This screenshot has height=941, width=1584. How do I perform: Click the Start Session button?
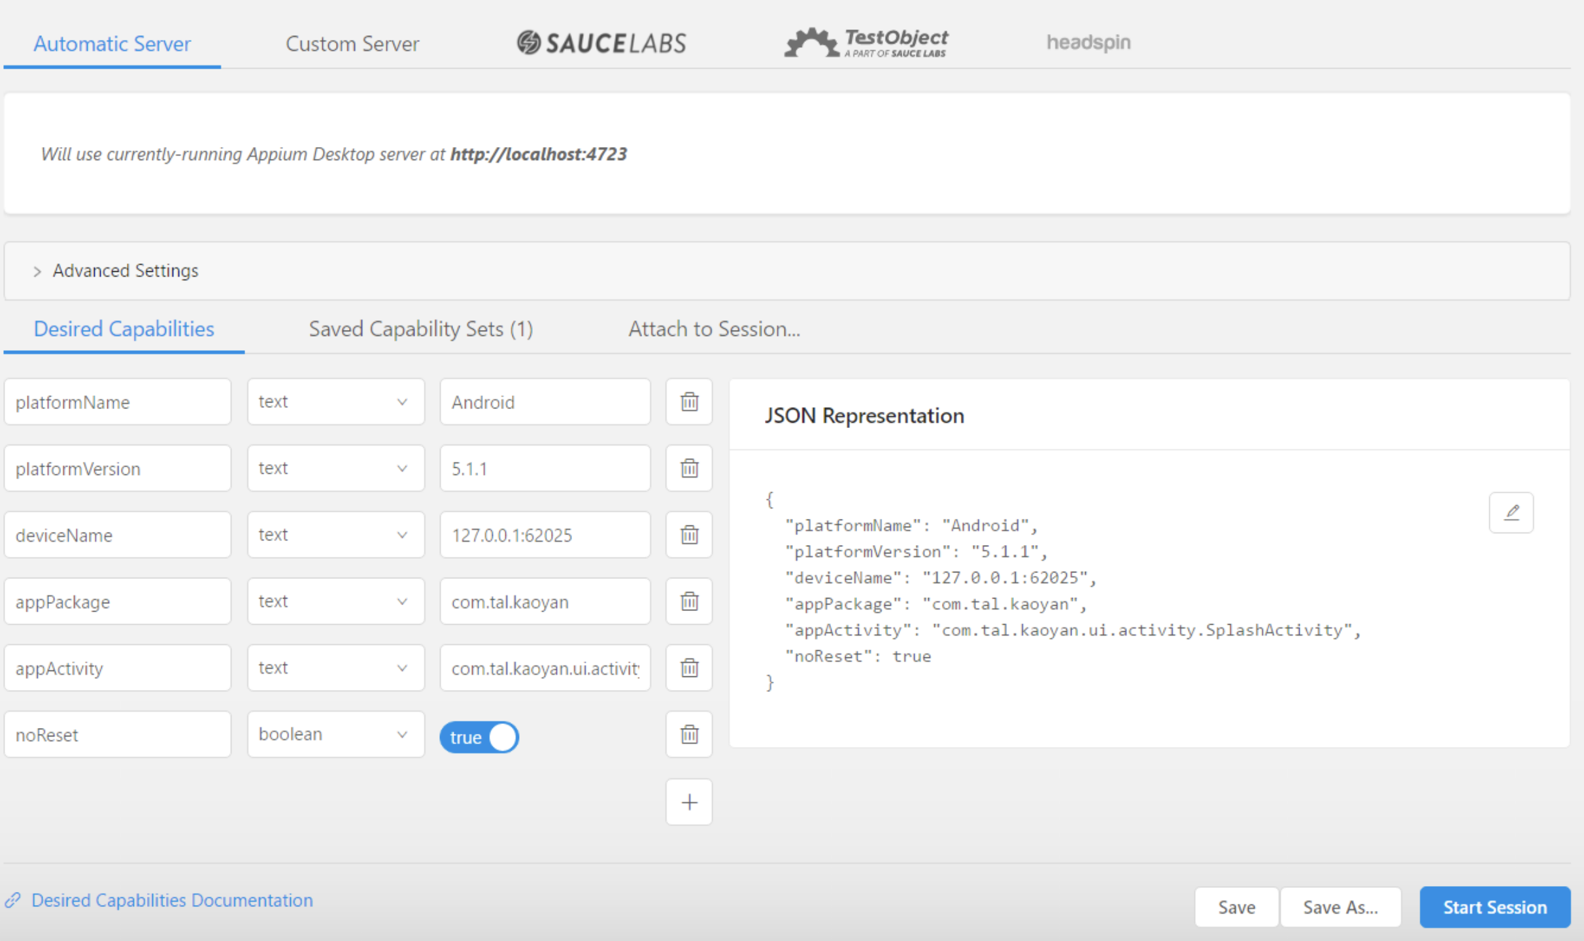(1494, 906)
